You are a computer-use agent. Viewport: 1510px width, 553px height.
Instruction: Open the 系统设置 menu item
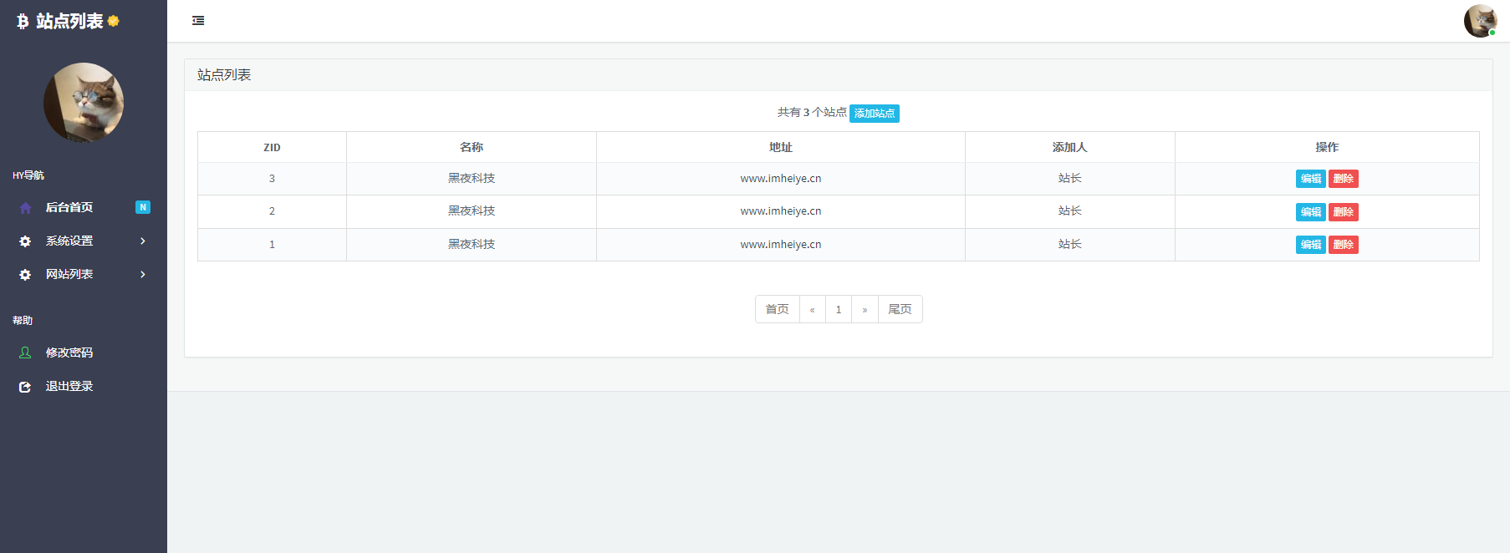[x=84, y=241]
